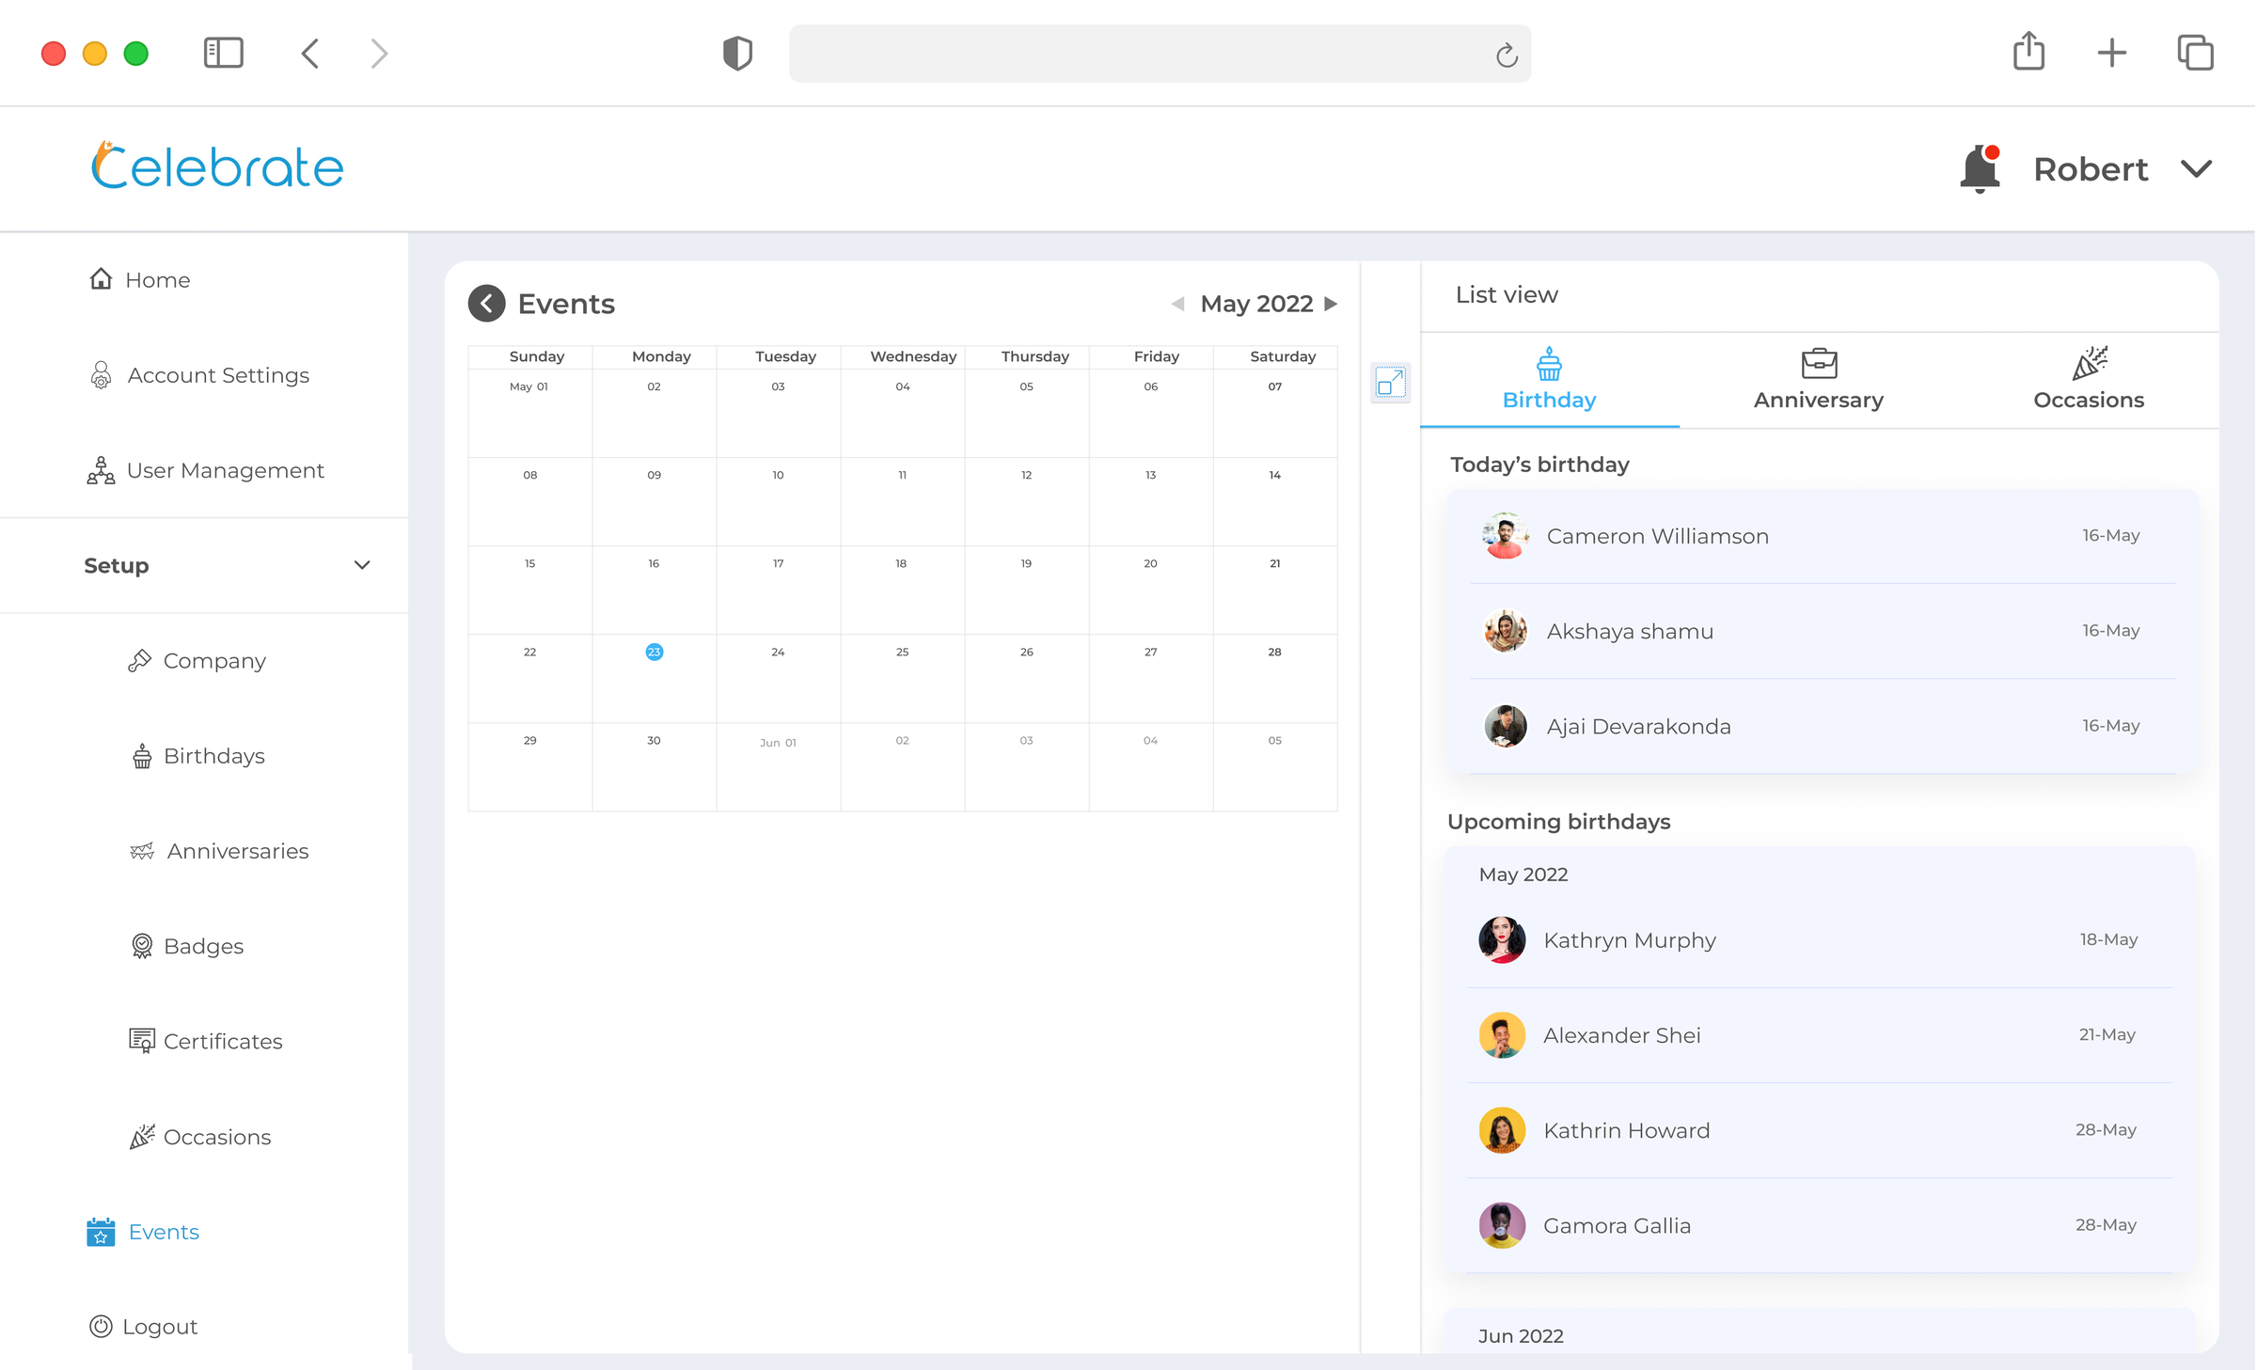Switch to Anniversary tab in List view
The image size is (2257, 1370).
[x=1819, y=381]
